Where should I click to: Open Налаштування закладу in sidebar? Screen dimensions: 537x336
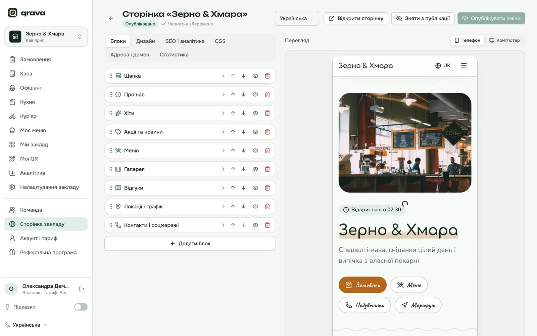click(x=46, y=187)
